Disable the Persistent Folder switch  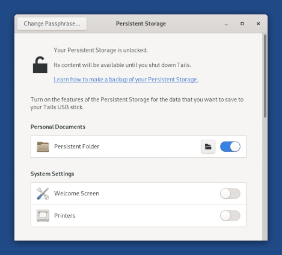click(x=230, y=146)
